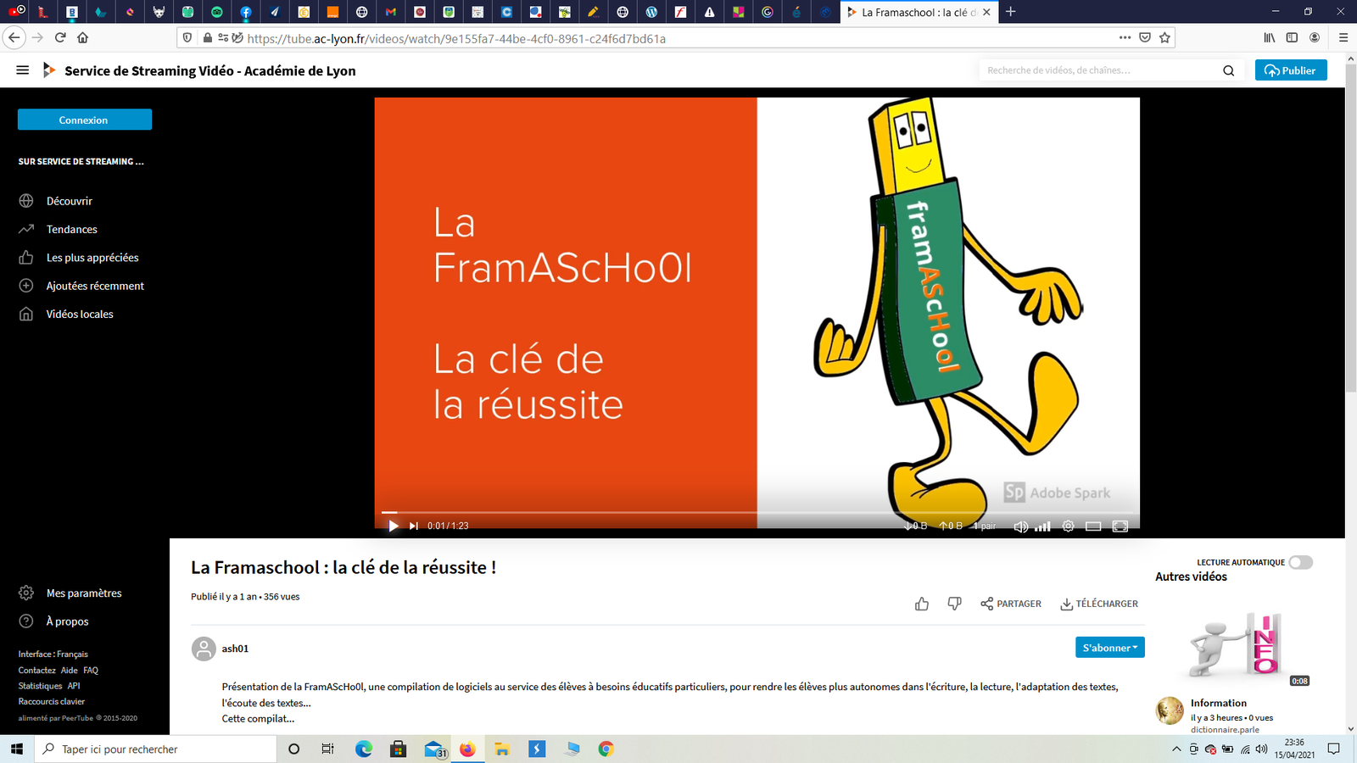Give the video a thumbs down
1357x763 pixels.
click(x=954, y=603)
